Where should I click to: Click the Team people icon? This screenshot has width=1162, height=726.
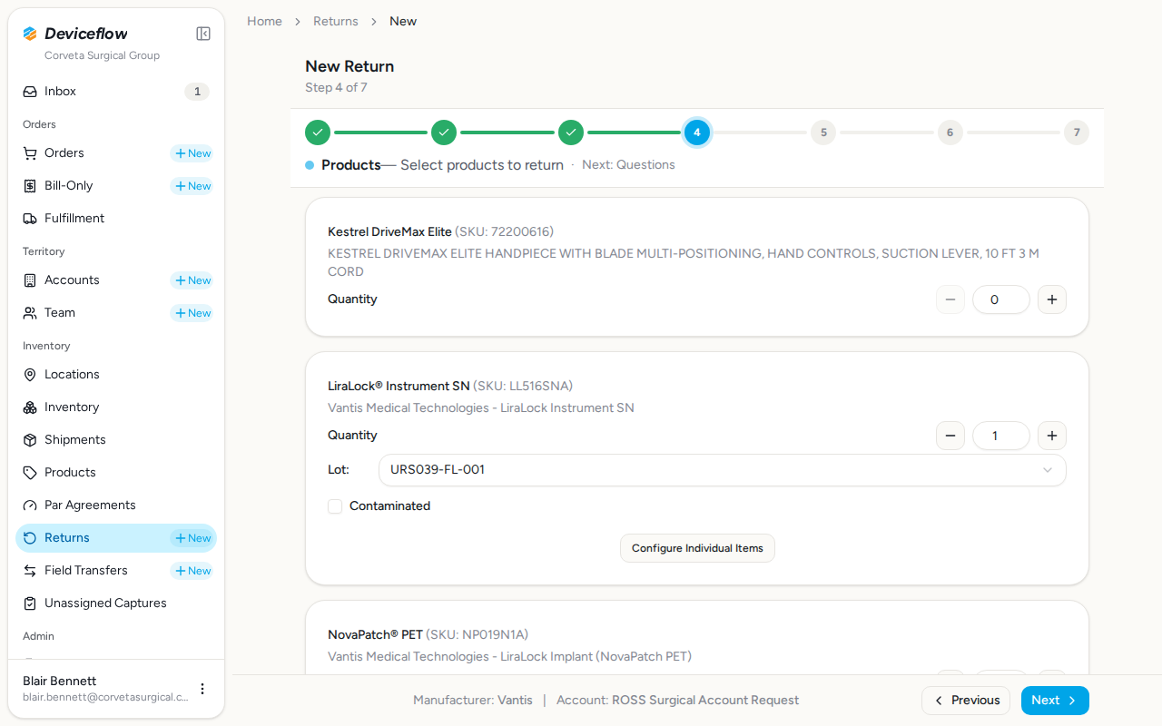[x=30, y=313]
